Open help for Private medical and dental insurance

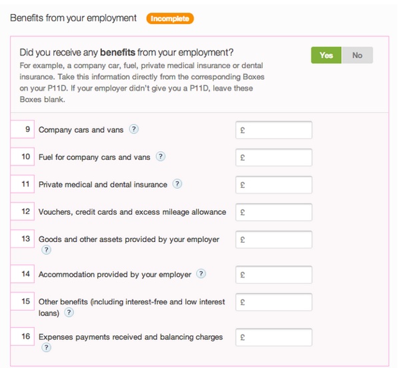point(177,184)
